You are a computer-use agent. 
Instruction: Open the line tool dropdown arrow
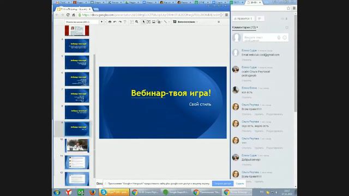[x=169, y=22]
